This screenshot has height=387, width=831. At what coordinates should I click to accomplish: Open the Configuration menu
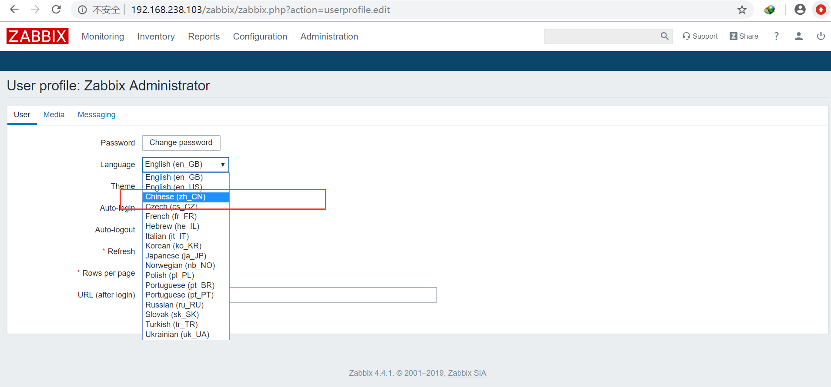pyautogui.click(x=260, y=36)
